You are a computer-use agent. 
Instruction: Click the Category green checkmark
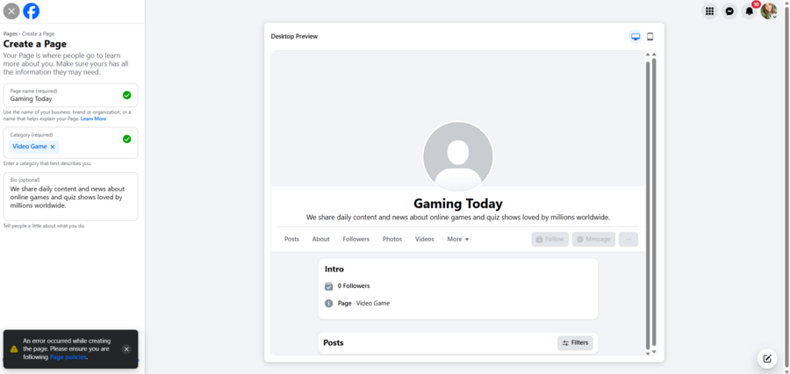coord(127,139)
